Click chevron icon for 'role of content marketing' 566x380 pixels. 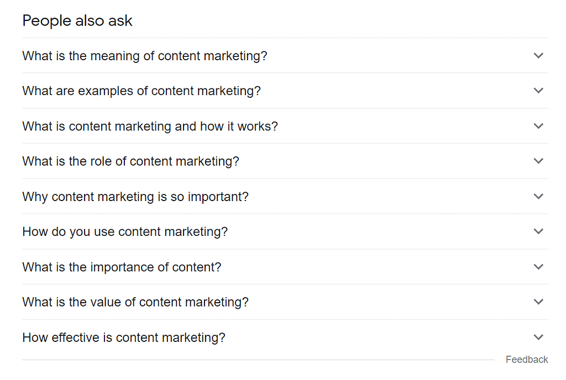[538, 161]
